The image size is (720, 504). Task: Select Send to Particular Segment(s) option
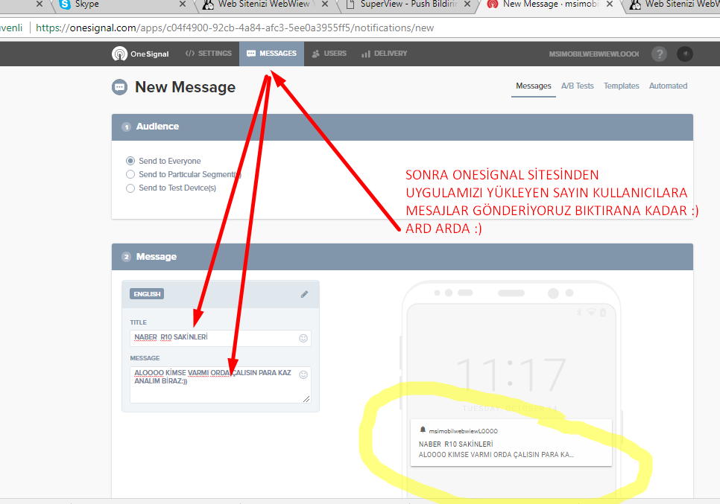coord(130,174)
